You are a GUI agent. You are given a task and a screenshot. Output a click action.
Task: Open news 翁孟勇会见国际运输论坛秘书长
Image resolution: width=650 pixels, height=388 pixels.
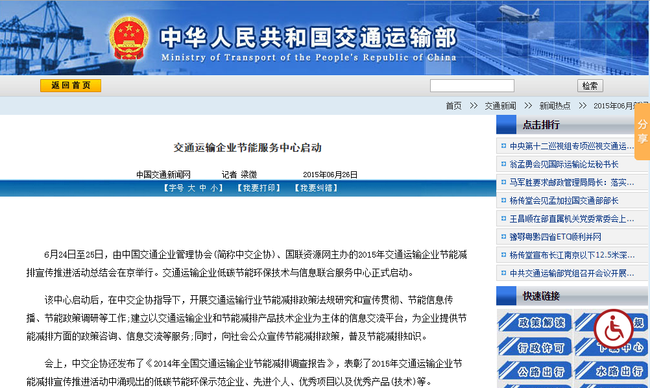(564, 164)
